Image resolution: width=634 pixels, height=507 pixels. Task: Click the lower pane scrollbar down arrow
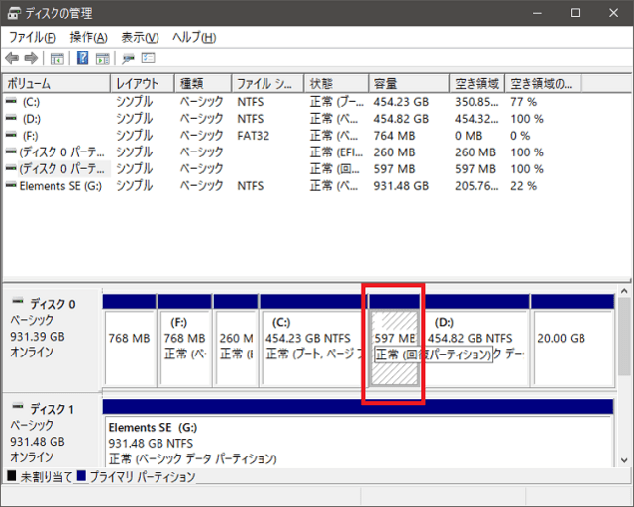[625, 459]
